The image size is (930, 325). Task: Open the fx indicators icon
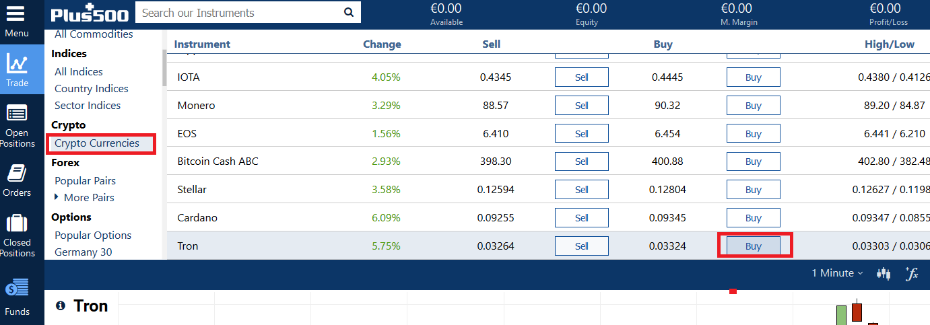coord(912,273)
